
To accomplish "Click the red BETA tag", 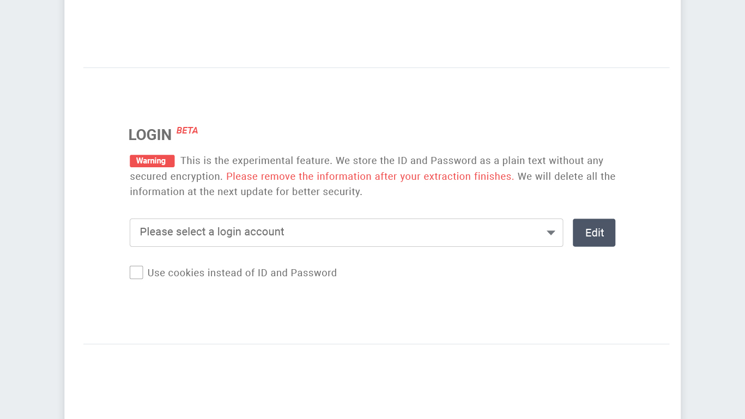I will pyautogui.click(x=187, y=131).
